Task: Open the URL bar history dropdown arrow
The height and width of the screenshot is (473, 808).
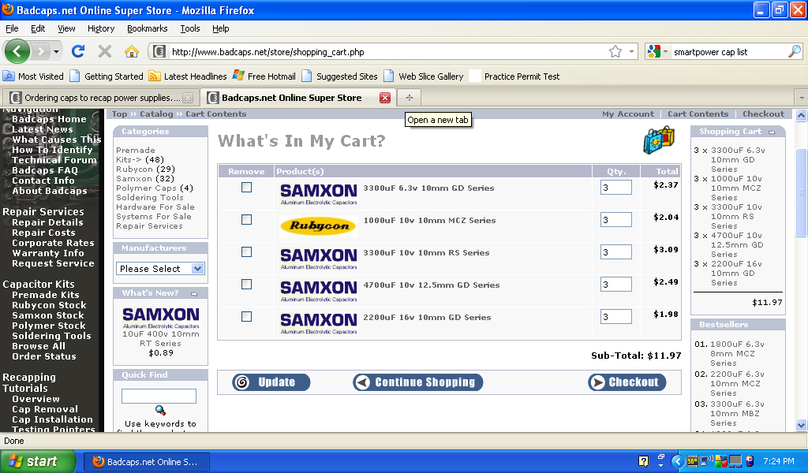Action: [631, 51]
